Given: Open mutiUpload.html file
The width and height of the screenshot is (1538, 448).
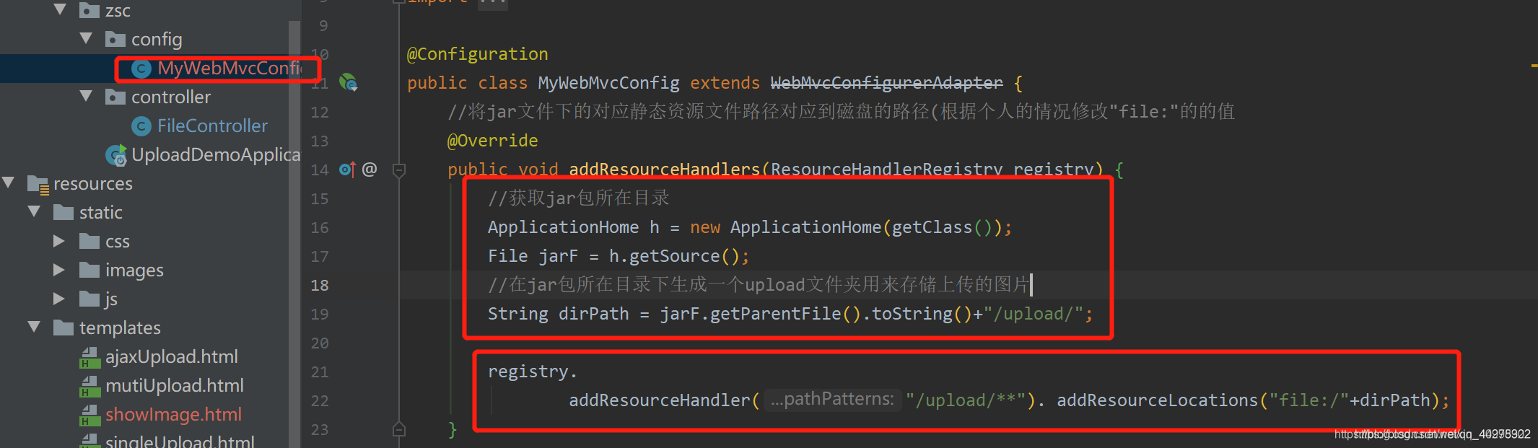Looking at the screenshot, I should click(x=175, y=386).
